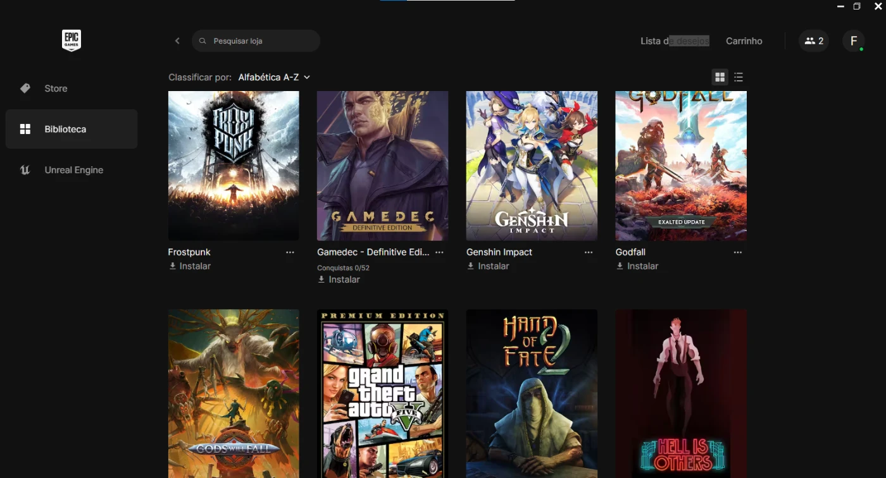Open the Frostpunk cover art

(x=234, y=166)
